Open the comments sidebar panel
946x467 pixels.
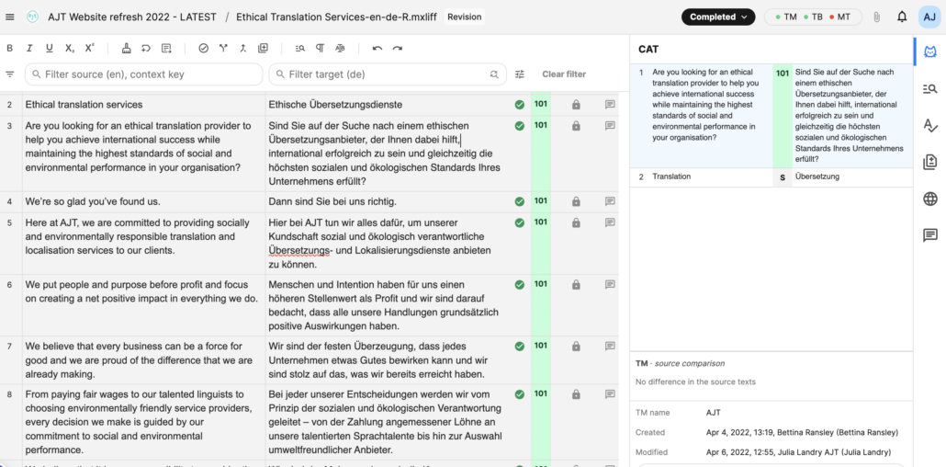(x=930, y=235)
